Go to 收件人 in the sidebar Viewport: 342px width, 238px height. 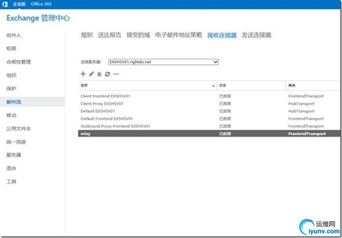point(14,35)
